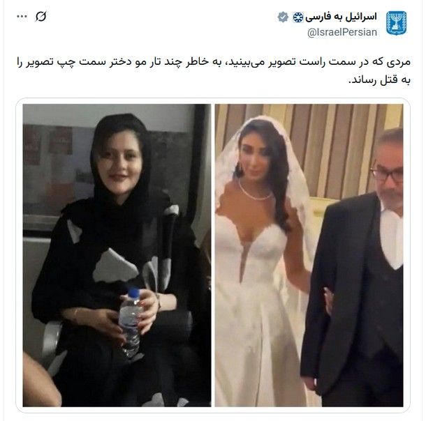This screenshot has width=426, height=421.
Task: Click the Grok explain-post icon
Action: (x=41, y=17)
